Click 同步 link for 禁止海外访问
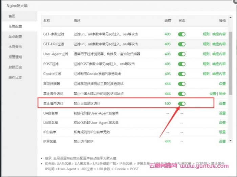Screen dimensions: 237x177 [222, 94]
